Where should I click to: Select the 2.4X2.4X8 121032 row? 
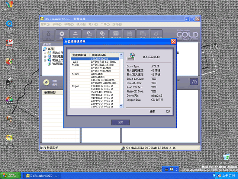[95, 92]
